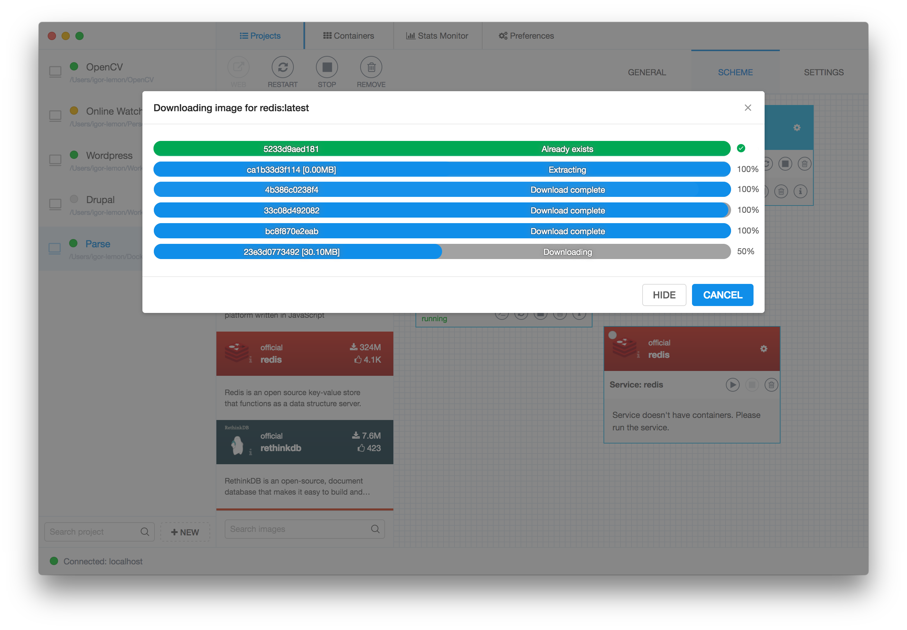The height and width of the screenshot is (630, 907).
Task: Close the Downloading image dialog
Action: coord(747,108)
